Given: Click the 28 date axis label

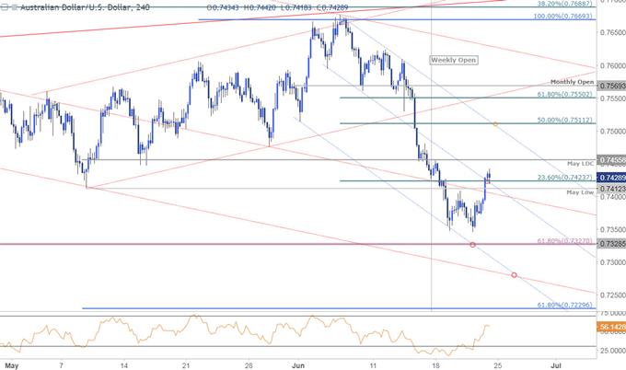Looking at the screenshot, I should tap(249, 365).
